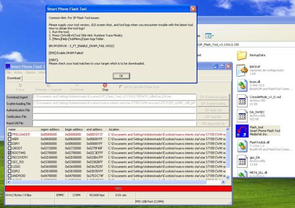Check the LOGO row checkbox
The height and width of the screenshot is (208, 295).
point(9,167)
